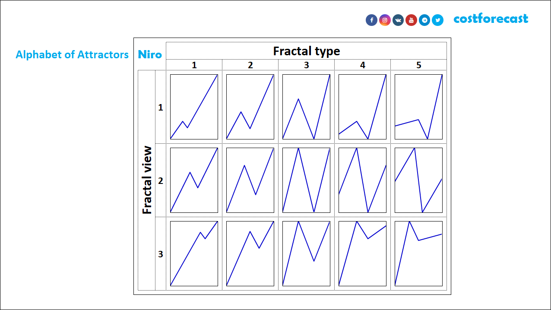Viewport: 551px width, 310px height.
Task: Select fractal type 5, view 2 chart
Action: point(418,180)
